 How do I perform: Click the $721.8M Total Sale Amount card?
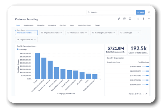coord(116,50)
